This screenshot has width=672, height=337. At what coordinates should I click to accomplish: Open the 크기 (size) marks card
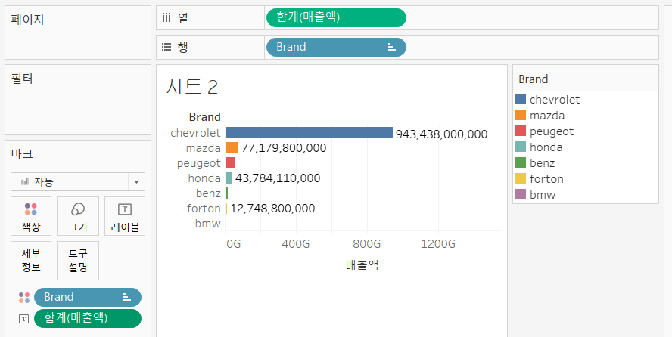[78, 216]
